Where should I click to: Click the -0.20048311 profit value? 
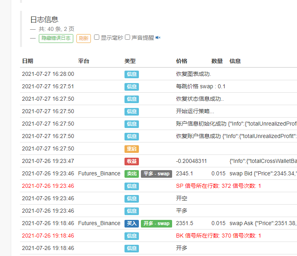(191, 161)
